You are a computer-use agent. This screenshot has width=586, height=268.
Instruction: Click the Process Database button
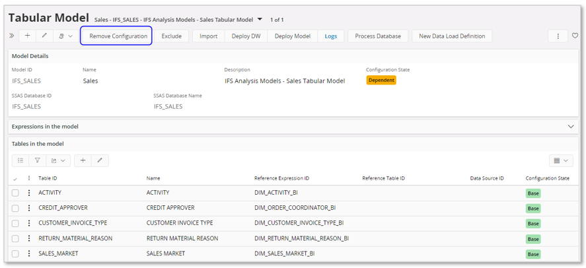[377, 36]
